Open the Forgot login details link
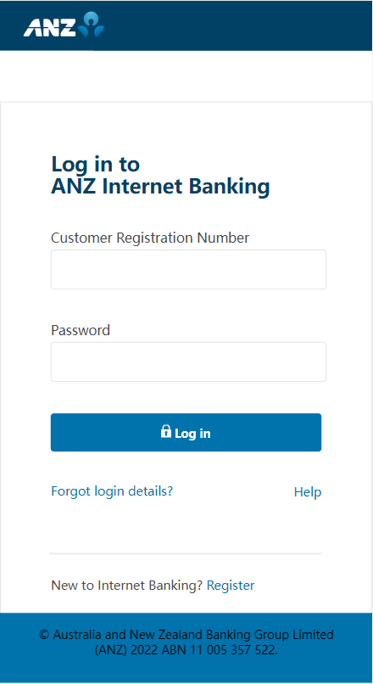373x684 pixels. [x=112, y=491]
